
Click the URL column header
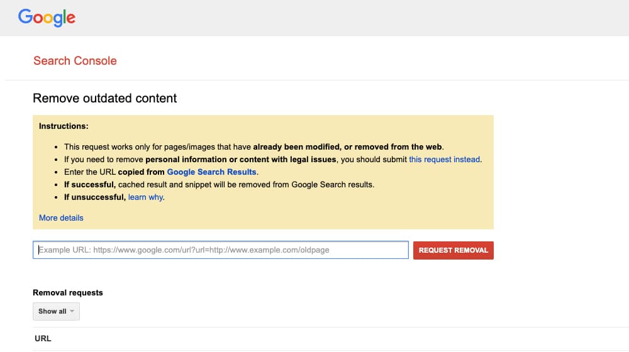43,338
